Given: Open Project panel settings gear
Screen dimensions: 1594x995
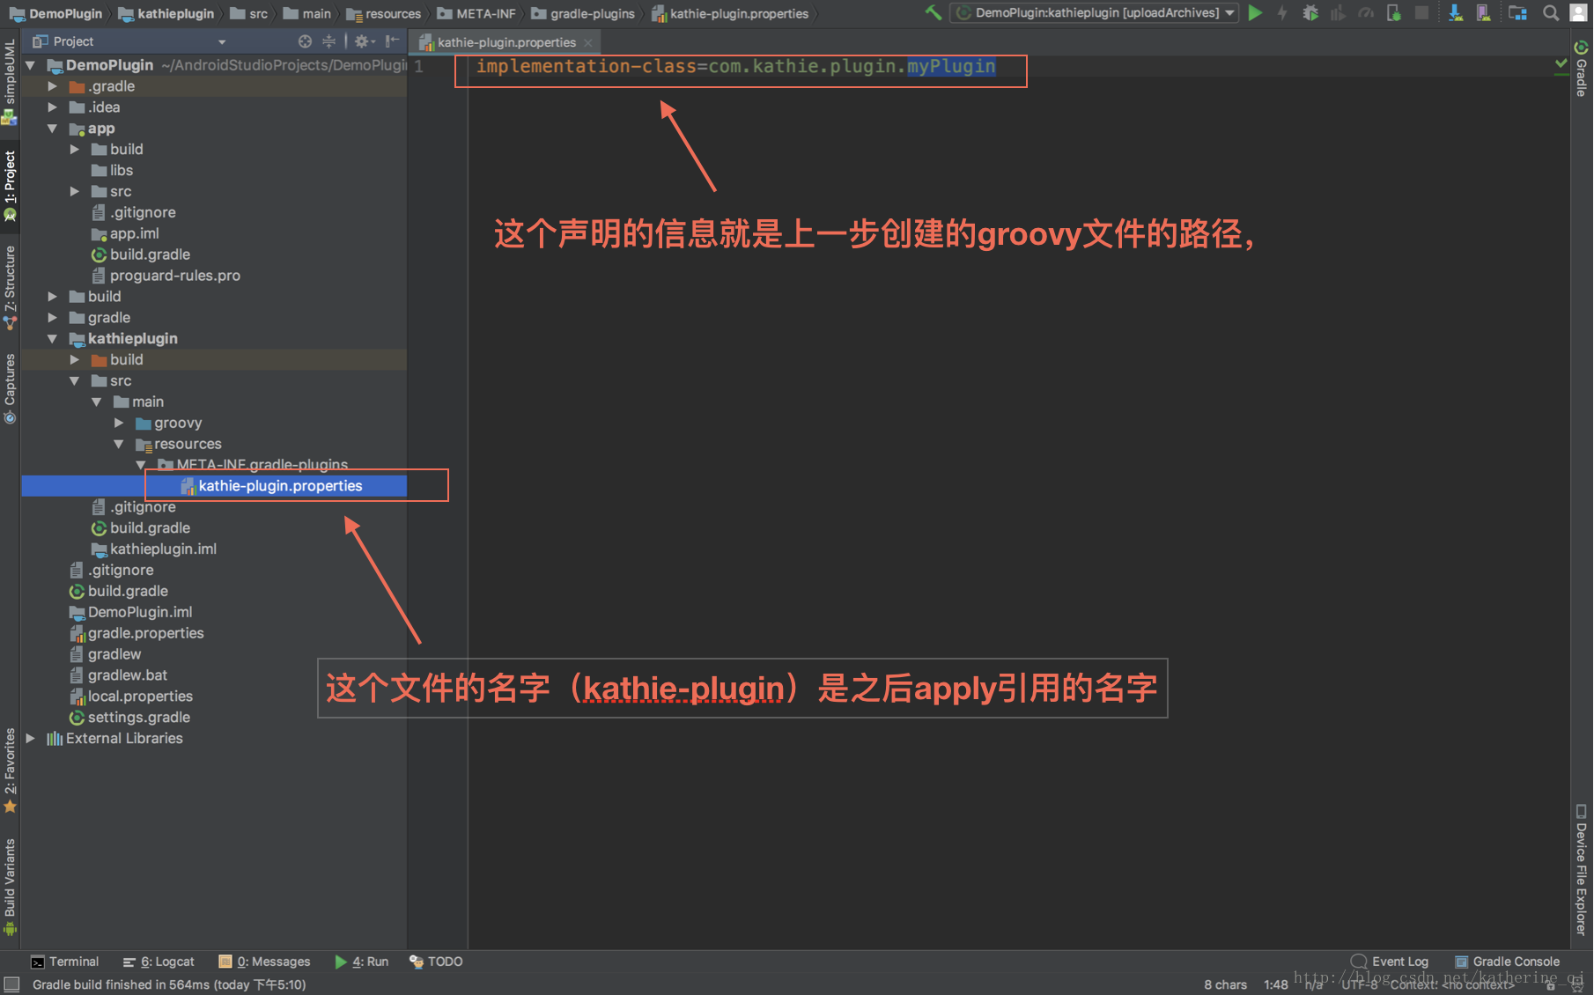Looking at the screenshot, I should tap(364, 41).
